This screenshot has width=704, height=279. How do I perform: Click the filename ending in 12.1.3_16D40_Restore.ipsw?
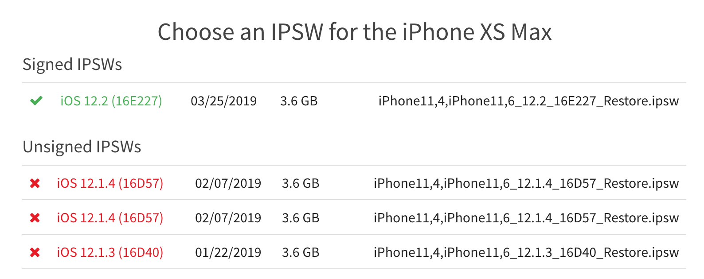coord(525,252)
